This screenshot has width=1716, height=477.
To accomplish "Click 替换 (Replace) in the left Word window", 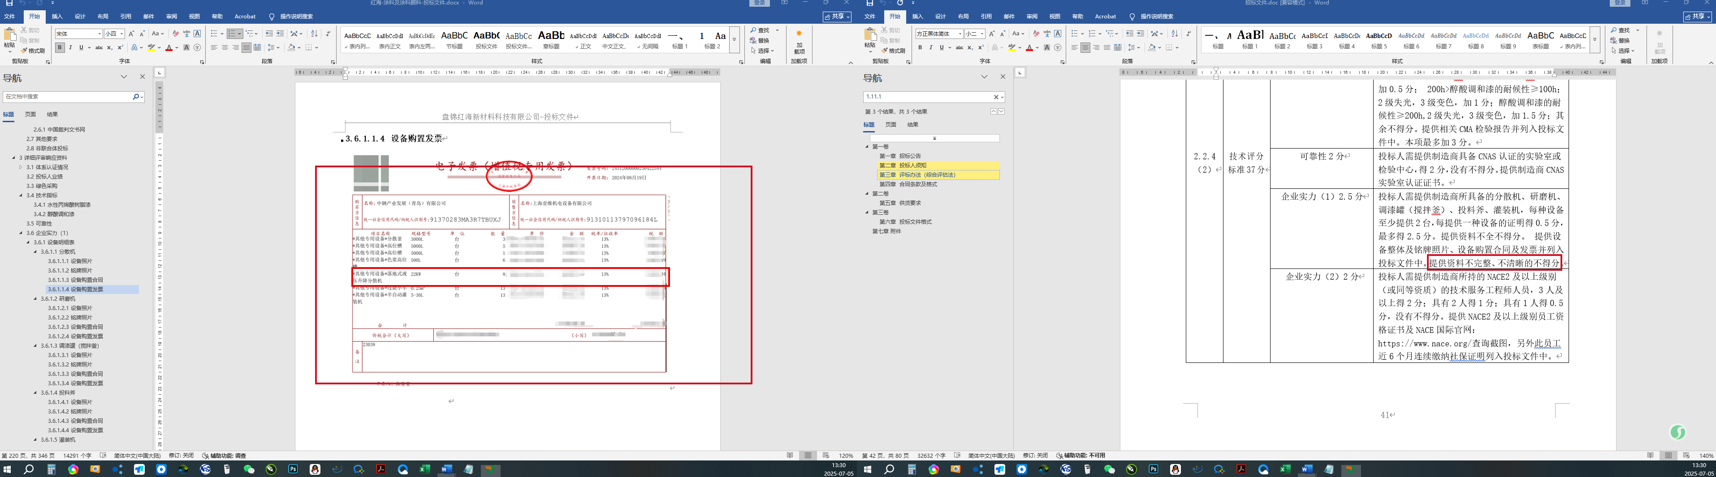I will pyautogui.click(x=760, y=41).
